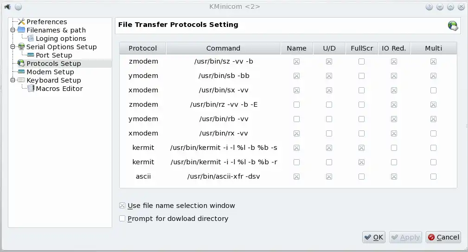
Task: Toggle the Name checkbox for /usr/bin/sb ymodem
Action: click(x=296, y=76)
